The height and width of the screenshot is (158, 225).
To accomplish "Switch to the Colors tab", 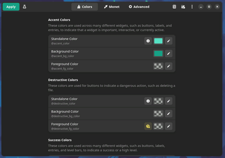I will (x=85, y=7).
